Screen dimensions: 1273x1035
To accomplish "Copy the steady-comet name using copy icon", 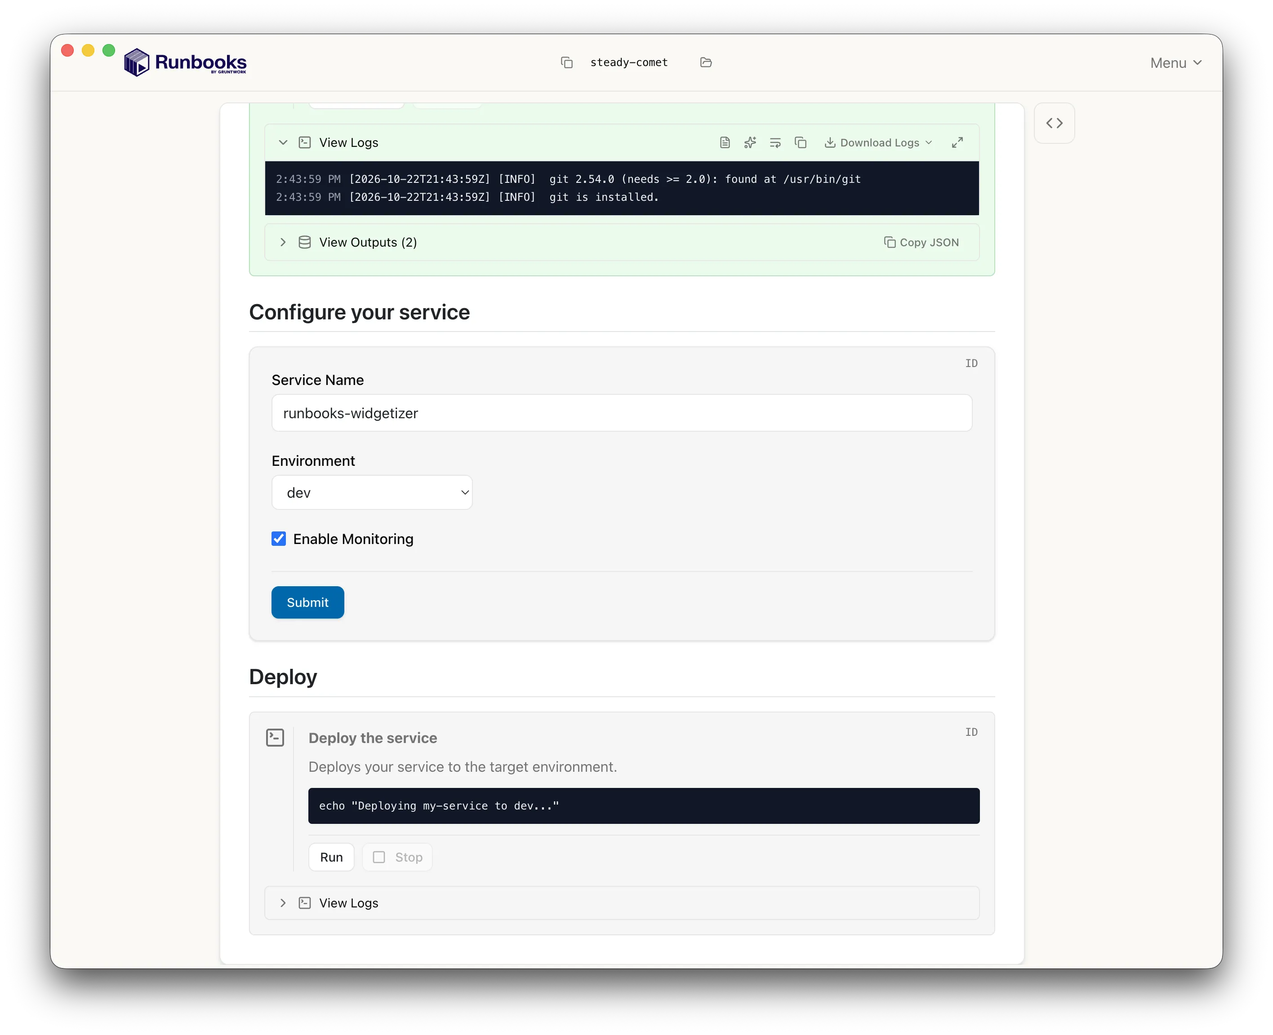I will (567, 62).
